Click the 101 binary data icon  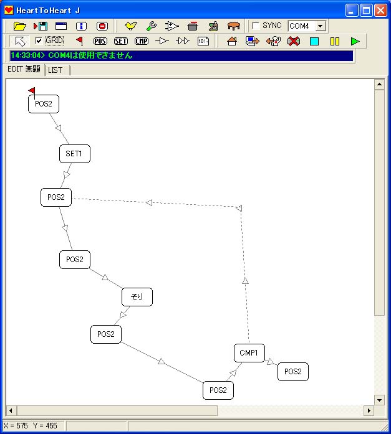pos(203,41)
